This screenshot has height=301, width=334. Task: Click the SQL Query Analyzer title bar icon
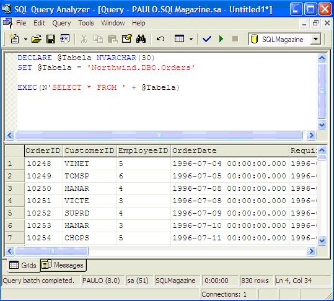click(6, 9)
